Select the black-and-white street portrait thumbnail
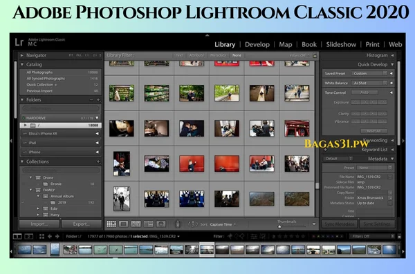The image size is (415, 274). pos(122,199)
